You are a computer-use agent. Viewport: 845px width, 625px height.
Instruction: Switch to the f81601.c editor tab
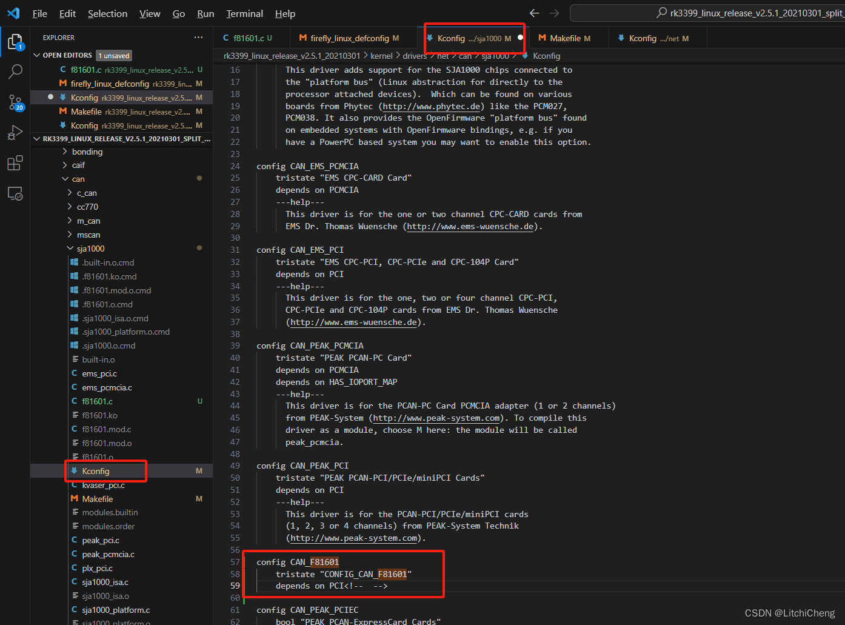252,38
